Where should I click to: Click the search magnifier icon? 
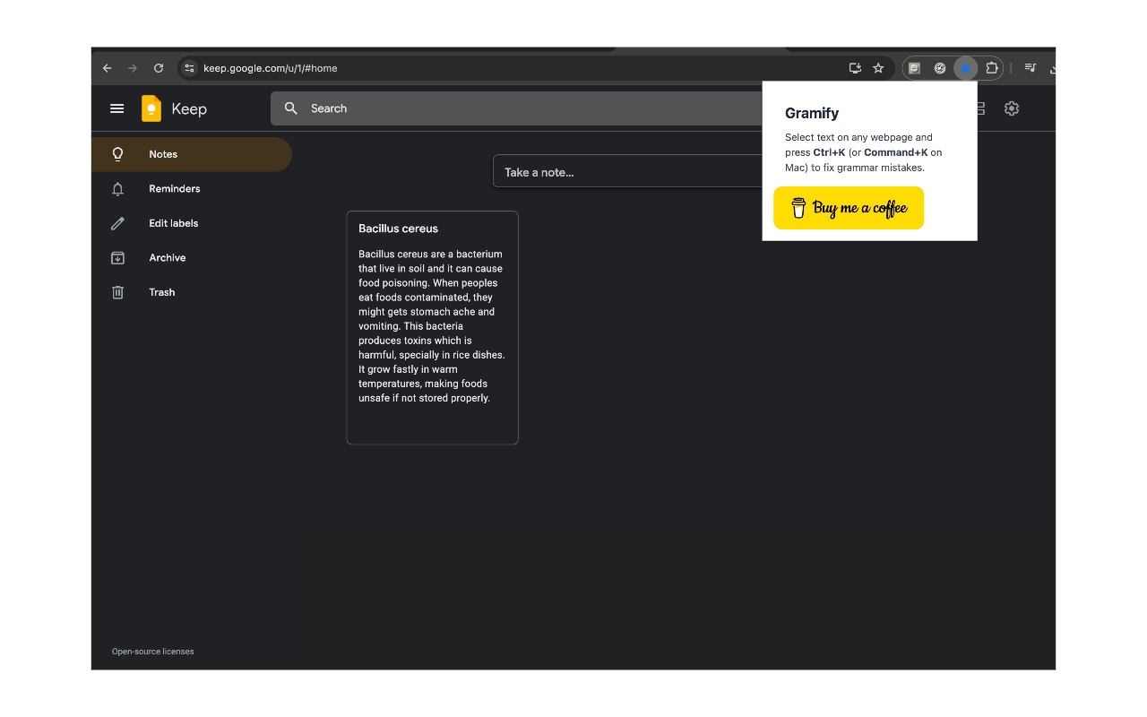click(x=290, y=108)
